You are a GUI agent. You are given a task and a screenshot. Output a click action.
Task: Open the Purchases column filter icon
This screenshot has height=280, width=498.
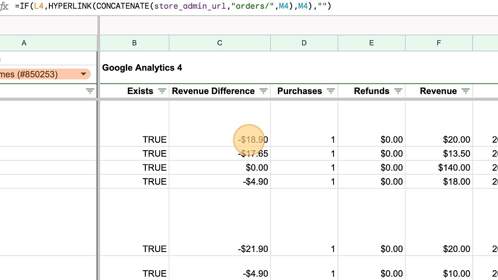330,91
